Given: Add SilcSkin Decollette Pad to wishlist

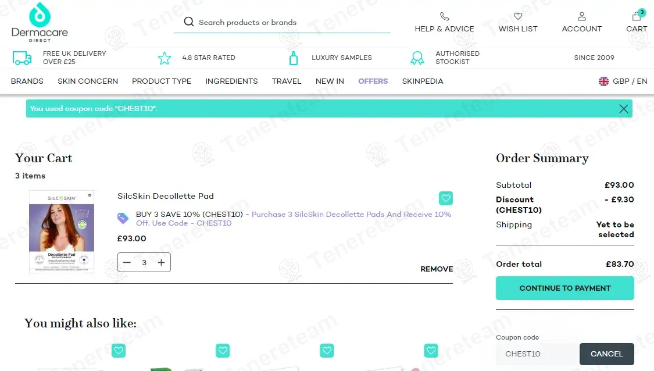Looking at the screenshot, I should click(445, 198).
